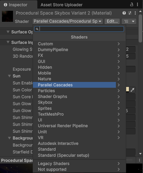The height and width of the screenshot is (173, 143).
Task: Click the Inspector lock icon
Action: coord(131,4)
